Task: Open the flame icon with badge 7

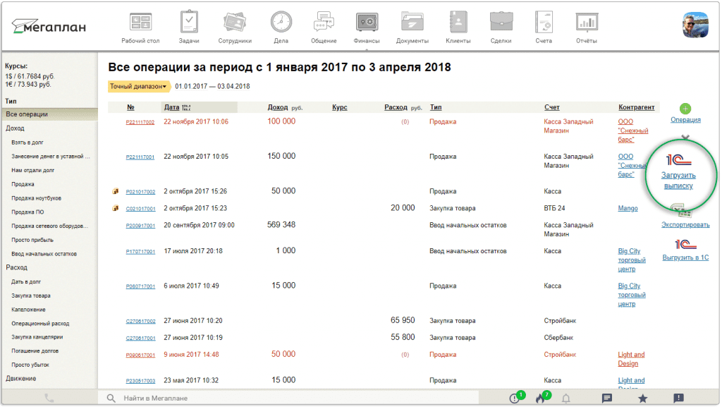Action: 541,398
